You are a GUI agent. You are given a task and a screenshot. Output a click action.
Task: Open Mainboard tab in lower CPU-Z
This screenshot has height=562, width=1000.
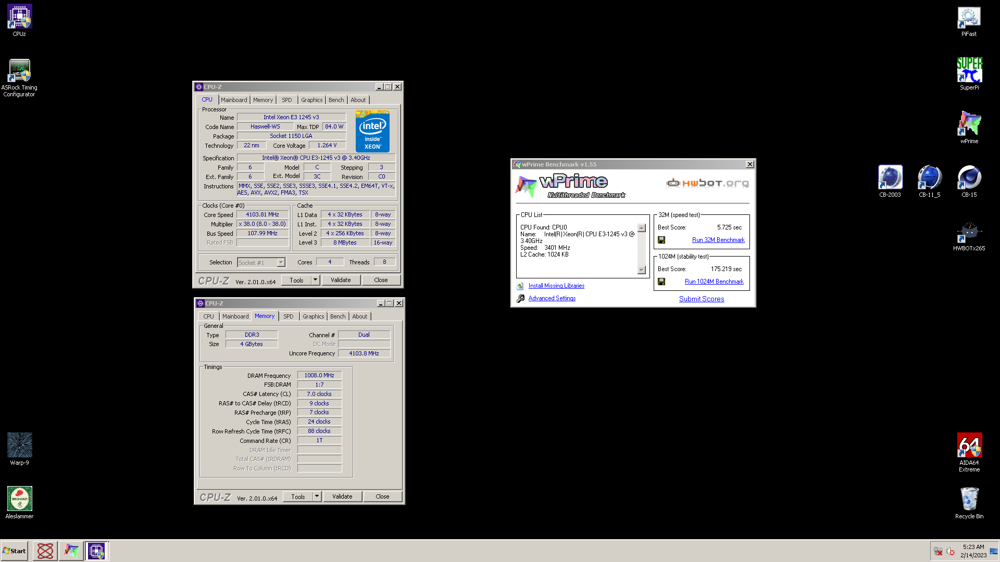pos(235,316)
